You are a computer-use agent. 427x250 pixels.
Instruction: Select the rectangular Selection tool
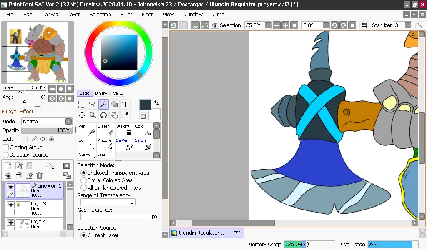tap(82, 105)
